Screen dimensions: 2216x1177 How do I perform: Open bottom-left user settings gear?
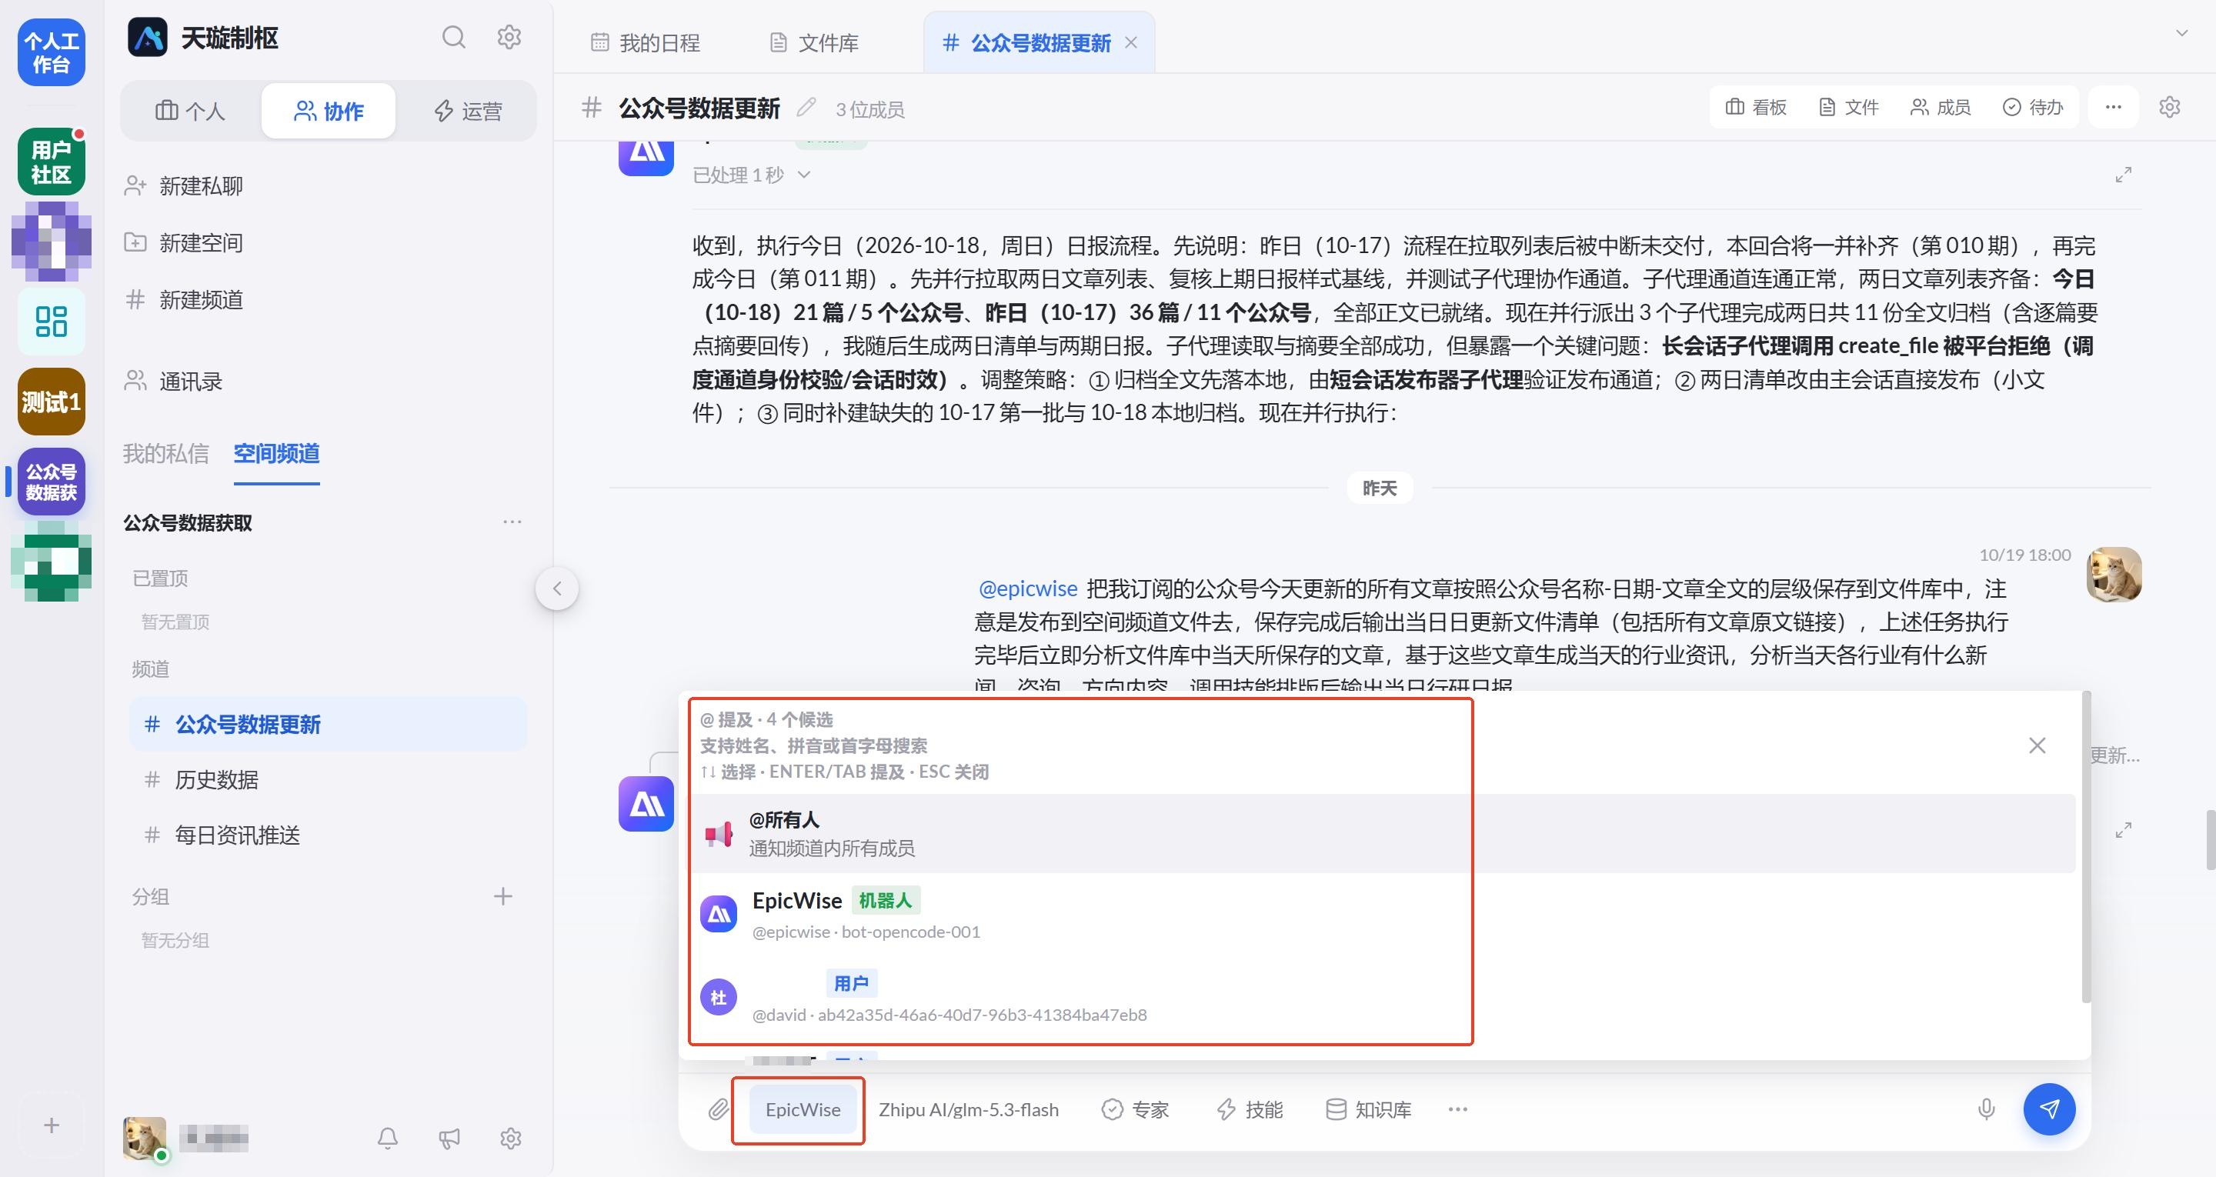click(x=511, y=1139)
